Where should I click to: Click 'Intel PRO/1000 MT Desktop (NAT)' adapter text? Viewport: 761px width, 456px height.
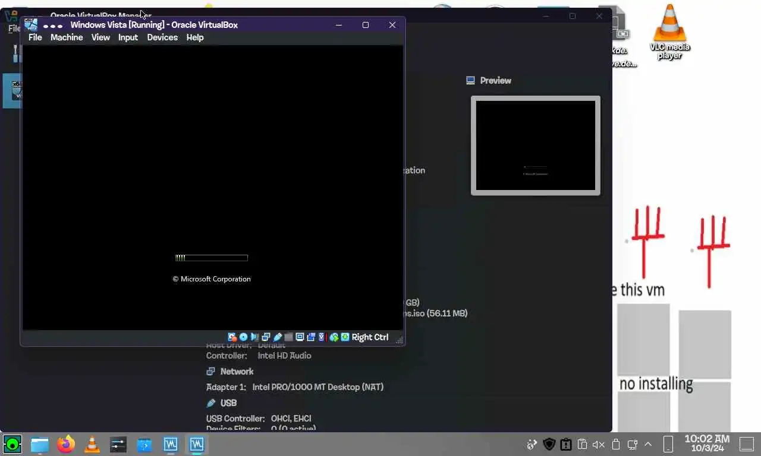click(x=318, y=387)
